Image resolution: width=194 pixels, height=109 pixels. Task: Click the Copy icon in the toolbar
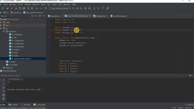(x=20, y=8)
